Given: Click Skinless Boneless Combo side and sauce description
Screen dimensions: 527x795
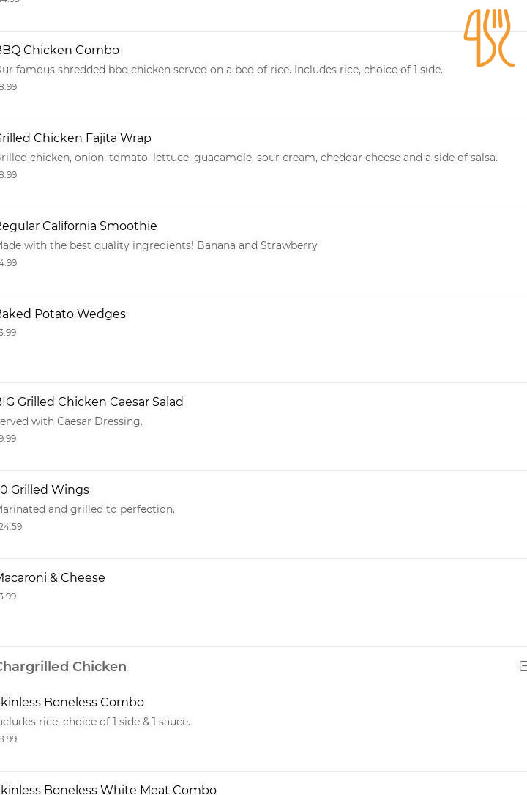Looking at the screenshot, I should click(x=94, y=722).
